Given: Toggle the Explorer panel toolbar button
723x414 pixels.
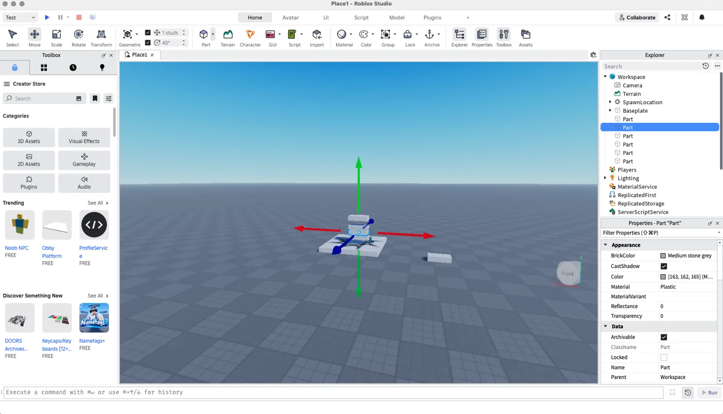Looking at the screenshot, I should [x=459, y=38].
